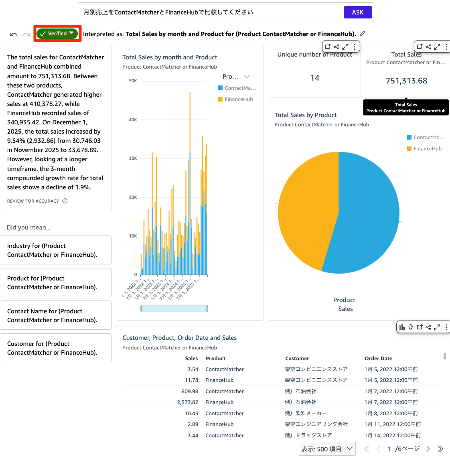Viewport: 450px width, 461px height.
Task: Open insights via the lightbulb icon on the table
Action: tap(410, 327)
